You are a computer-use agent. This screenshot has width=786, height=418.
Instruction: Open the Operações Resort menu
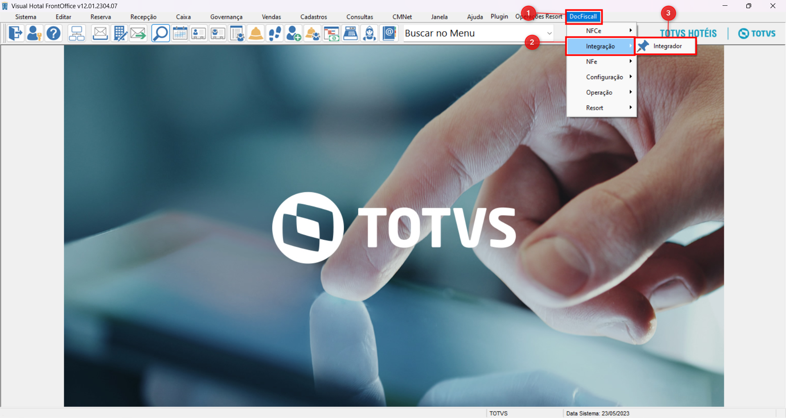[x=539, y=16]
